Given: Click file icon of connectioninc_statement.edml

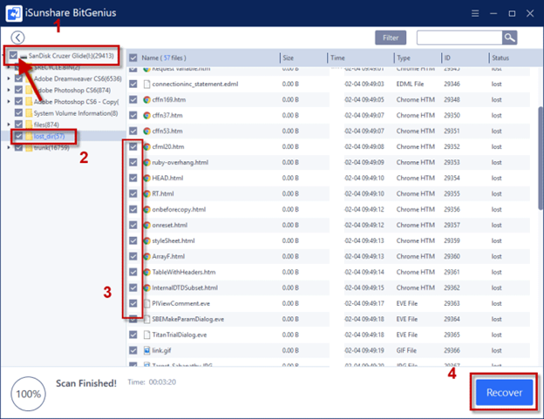Looking at the screenshot, I should pos(146,84).
